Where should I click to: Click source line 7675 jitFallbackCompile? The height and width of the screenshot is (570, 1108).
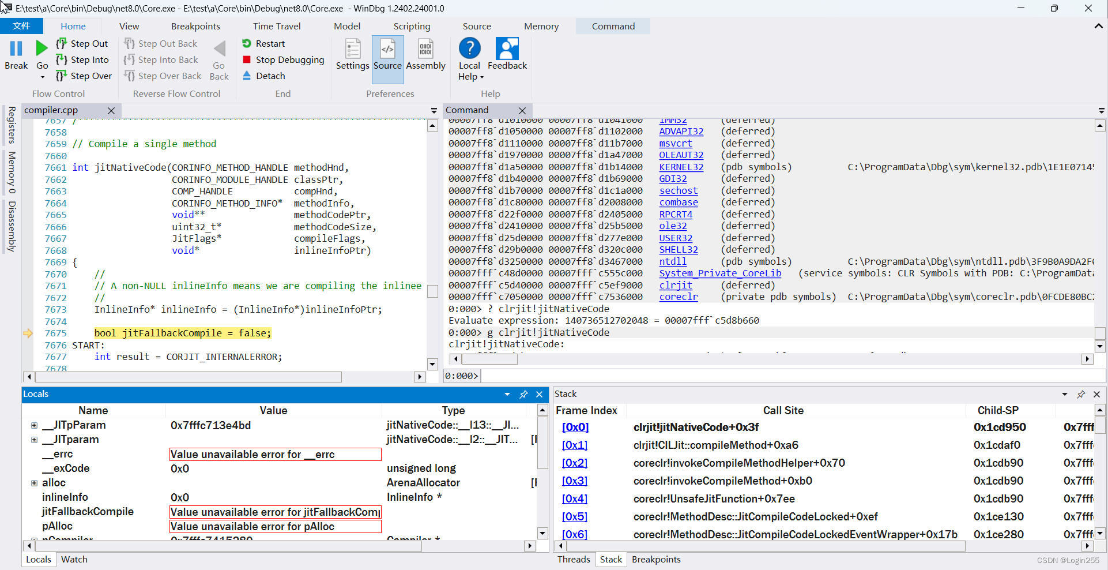coord(182,333)
